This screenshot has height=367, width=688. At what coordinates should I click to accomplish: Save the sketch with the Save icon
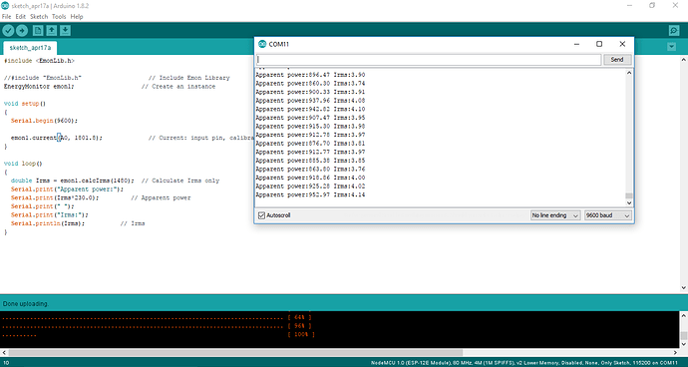pyautogui.click(x=65, y=30)
